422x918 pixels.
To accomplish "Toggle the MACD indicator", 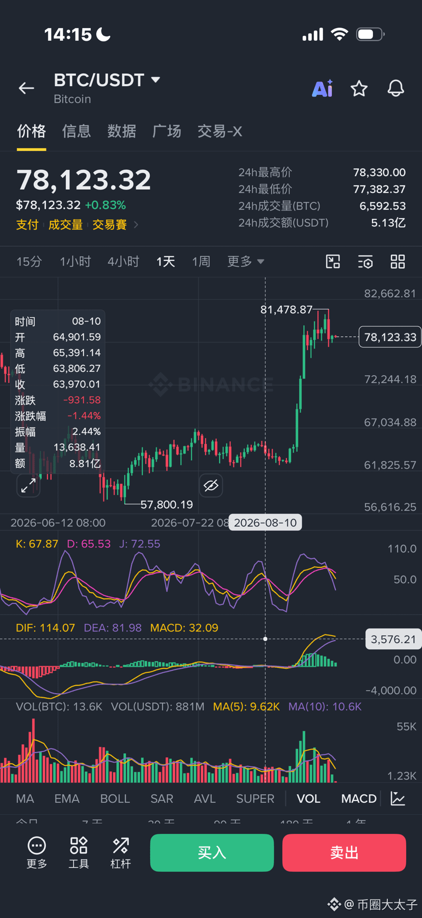I will coord(359,798).
